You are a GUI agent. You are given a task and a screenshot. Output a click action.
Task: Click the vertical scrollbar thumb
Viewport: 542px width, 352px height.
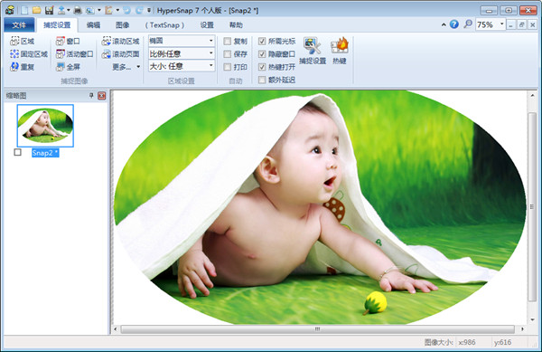532,207
